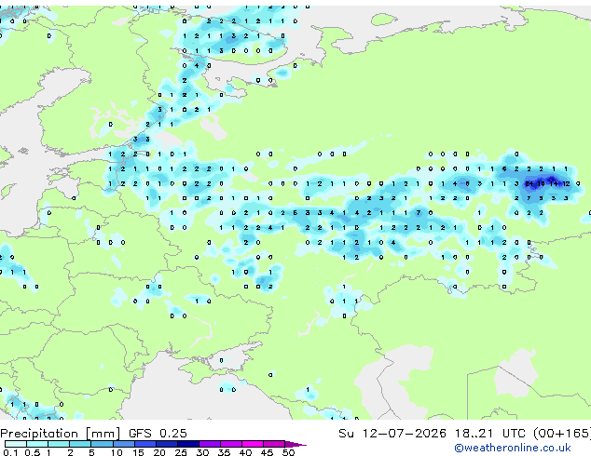Click the legend label '25'
Image resolution: width=591 pixels, height=456 pixels.
pos(181,452)
